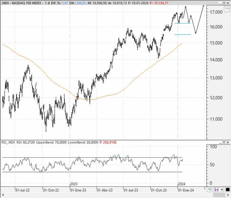Click the '1 d' timeframe label
This screenshot has height=198, width=231.
point(47,3)
